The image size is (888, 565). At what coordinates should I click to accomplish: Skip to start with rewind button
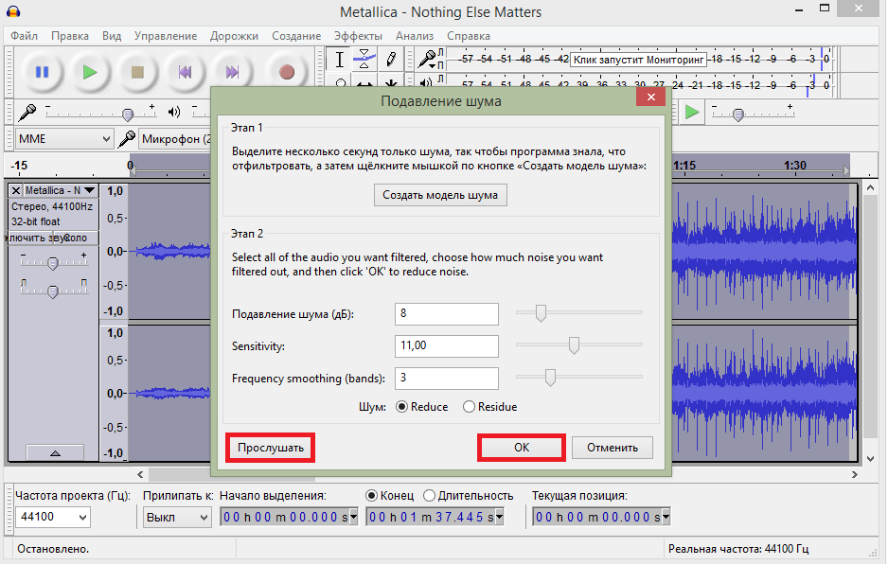tap(186, 72)
